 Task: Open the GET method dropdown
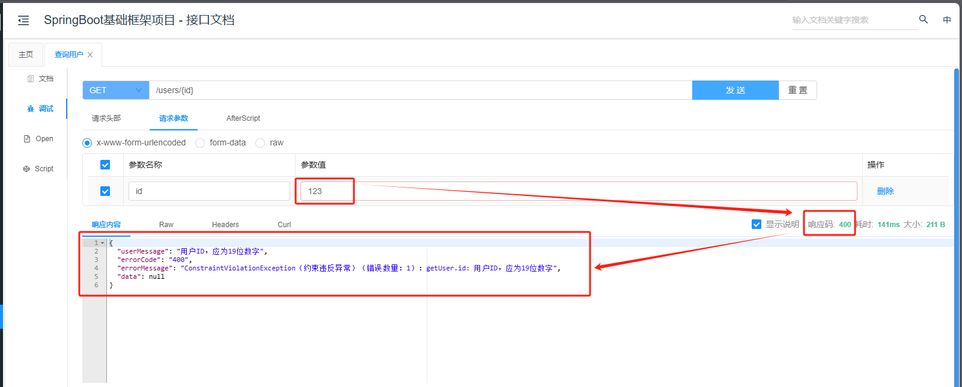pos(115,90)
